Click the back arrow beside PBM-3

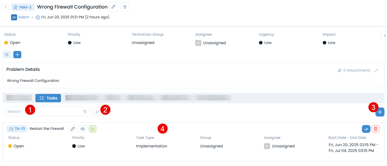[6, 7]
